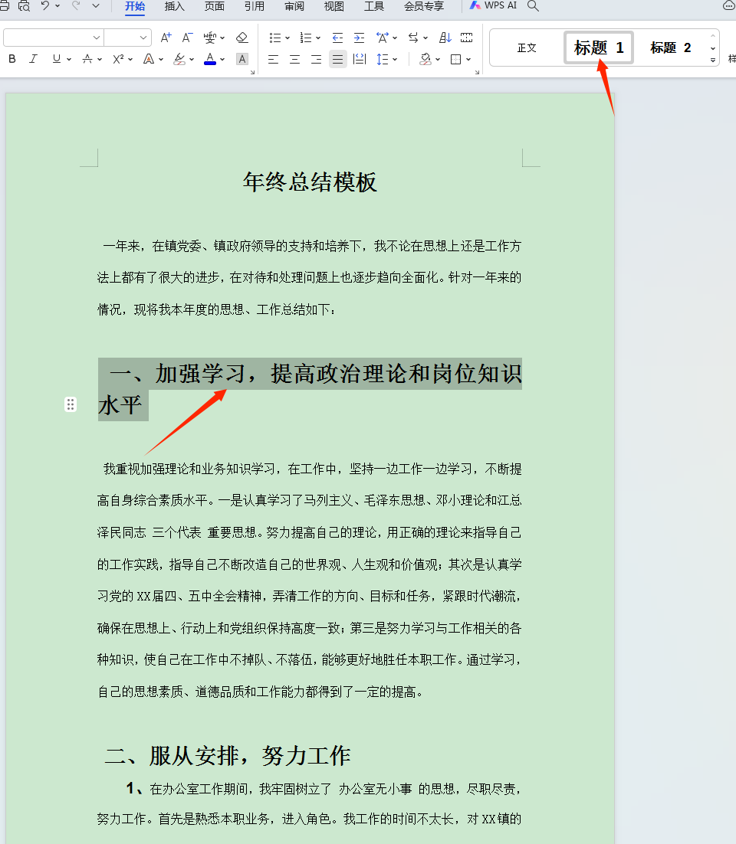This screenshot has width=736, height=844.
Task: Select the superscript tool
Action: point(117,59)
